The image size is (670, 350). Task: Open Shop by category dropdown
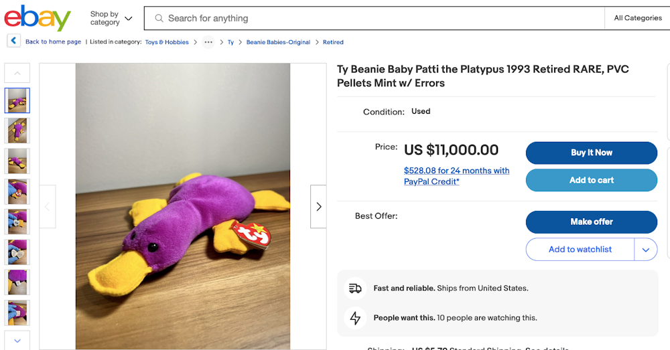[x=111, y=18]
